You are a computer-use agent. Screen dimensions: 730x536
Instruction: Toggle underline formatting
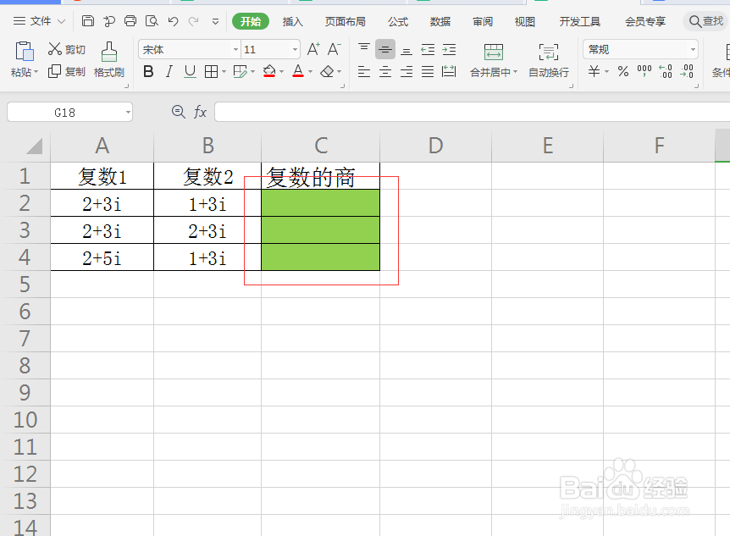190,72
